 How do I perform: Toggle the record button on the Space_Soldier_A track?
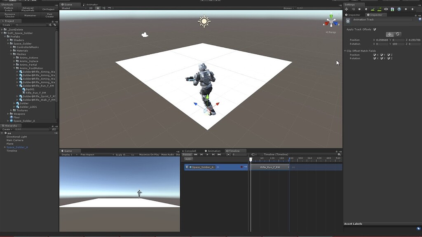point(241,166)
